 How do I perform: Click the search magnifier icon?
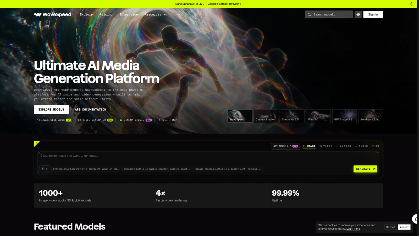tap(309, 14)
